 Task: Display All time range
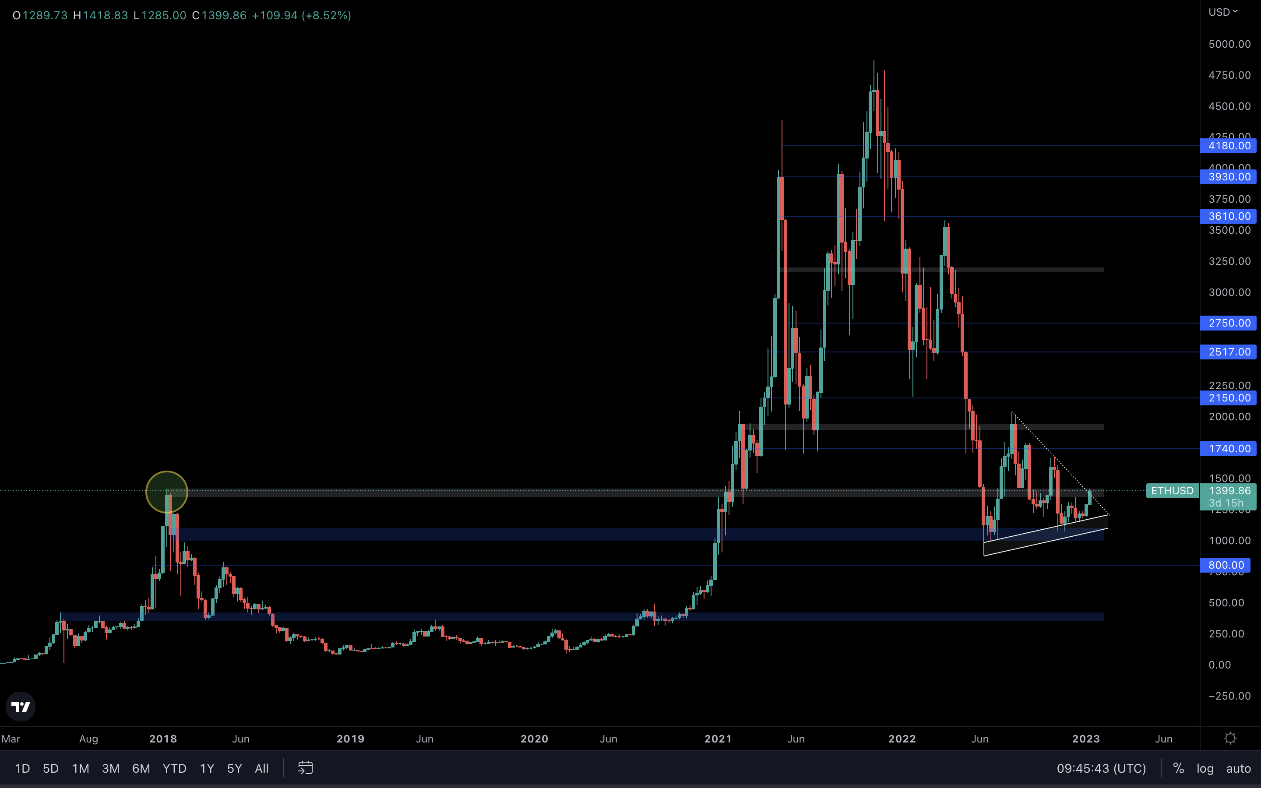pos(261,768)
